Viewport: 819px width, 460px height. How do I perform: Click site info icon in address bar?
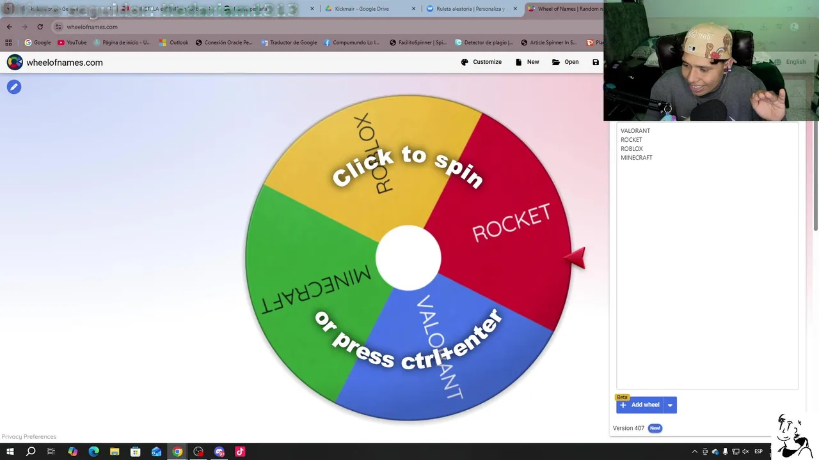58,27
